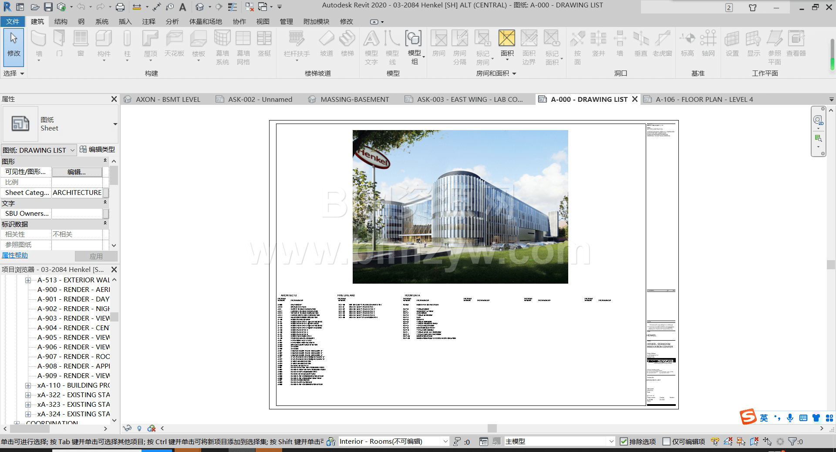Click the Print icon in quick access toolbar
The width and height of the screenshot is (836, 452).
(x=120, y=7)
